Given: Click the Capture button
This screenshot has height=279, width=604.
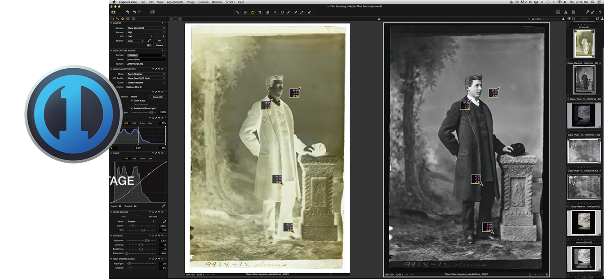Looking at the screenshot, I should coord(159,45).
